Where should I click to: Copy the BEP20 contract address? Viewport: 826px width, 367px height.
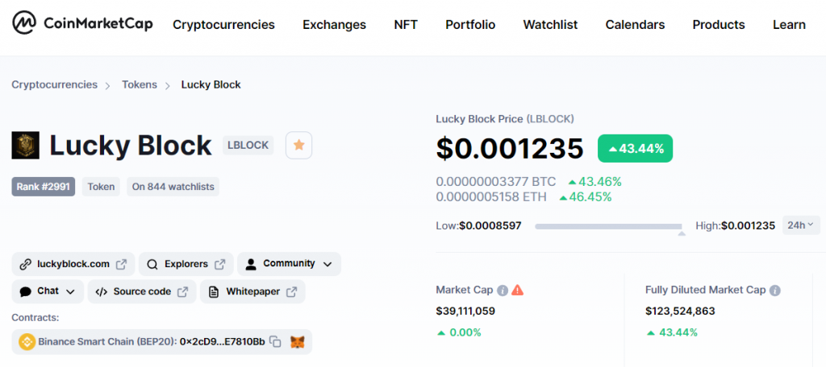[275, 342]
